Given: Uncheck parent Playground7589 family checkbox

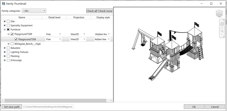Looking at the screenshot, I should pyautogui.click(x=12, y=34).
